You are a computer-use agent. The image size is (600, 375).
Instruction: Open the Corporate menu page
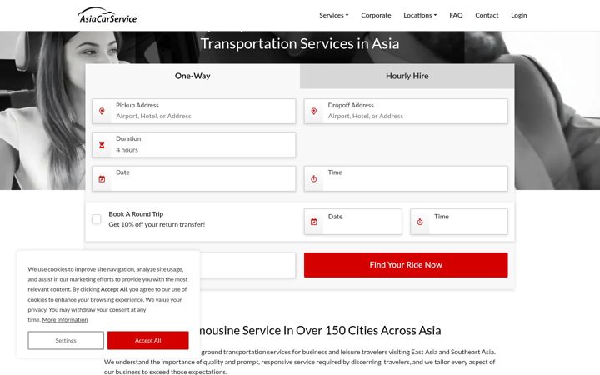coord(376,15)
